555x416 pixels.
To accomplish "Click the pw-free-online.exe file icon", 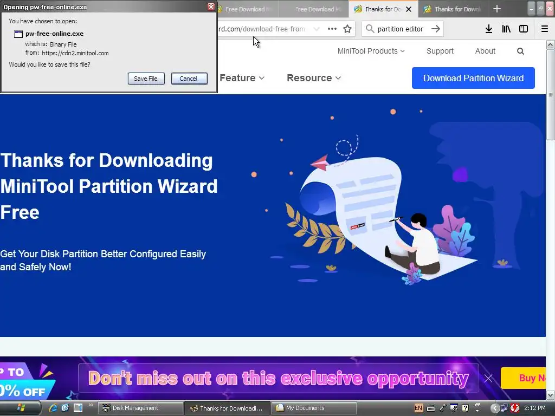I will 18,34.
